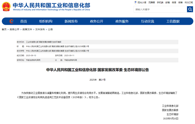Click the 无障碍 accessibility link
The width and height of the screenshot is (195, 124).
151,2
